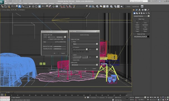Image resolution: width=169 pixels, height=101 pixels.
Task: Collapse the Object Type rollout
Action: coord(141,19)
